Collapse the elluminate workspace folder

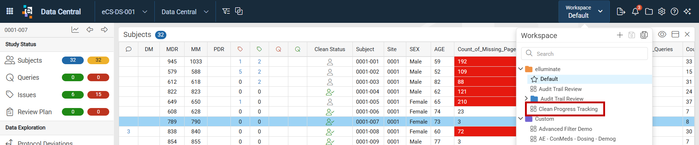point(521,69)
